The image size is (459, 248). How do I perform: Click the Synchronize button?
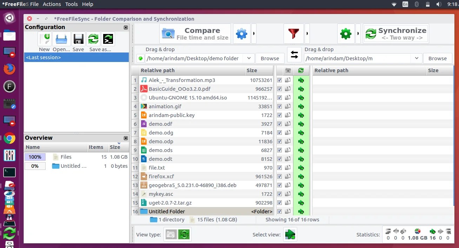[396, 34]
